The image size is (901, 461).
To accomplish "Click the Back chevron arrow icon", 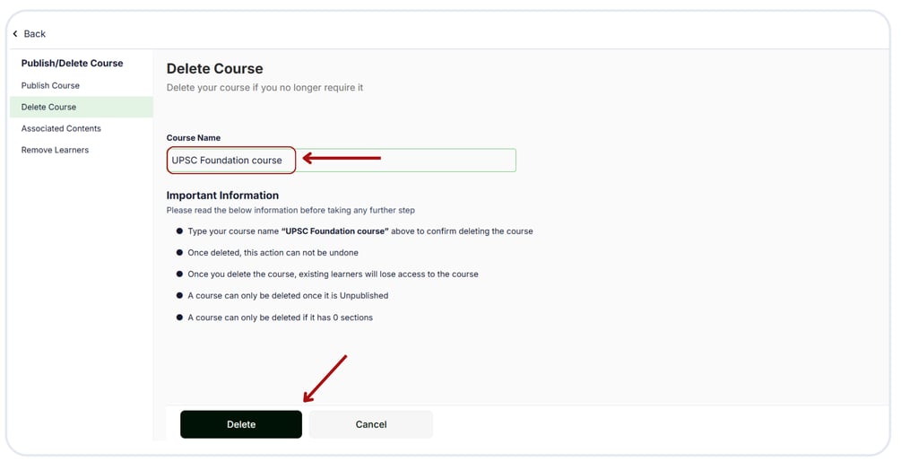I will [15, 34].
